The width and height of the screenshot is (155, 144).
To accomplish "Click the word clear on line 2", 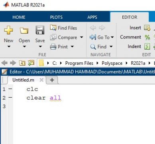I will click(36, 98).
